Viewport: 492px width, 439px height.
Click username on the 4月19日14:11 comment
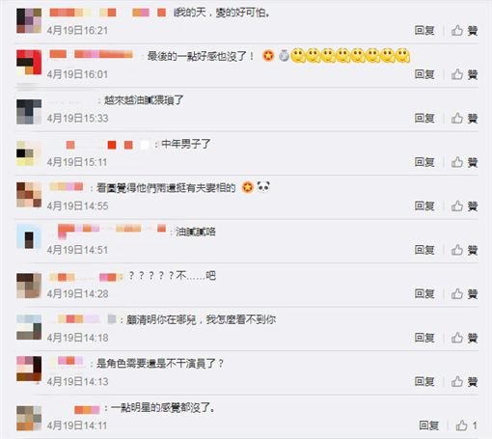point(87,410)
